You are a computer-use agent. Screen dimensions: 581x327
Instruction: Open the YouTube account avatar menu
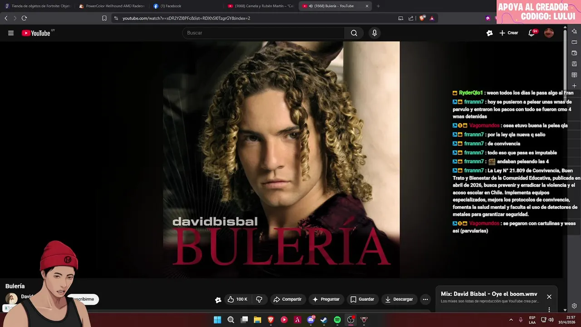tap(549, 33)
